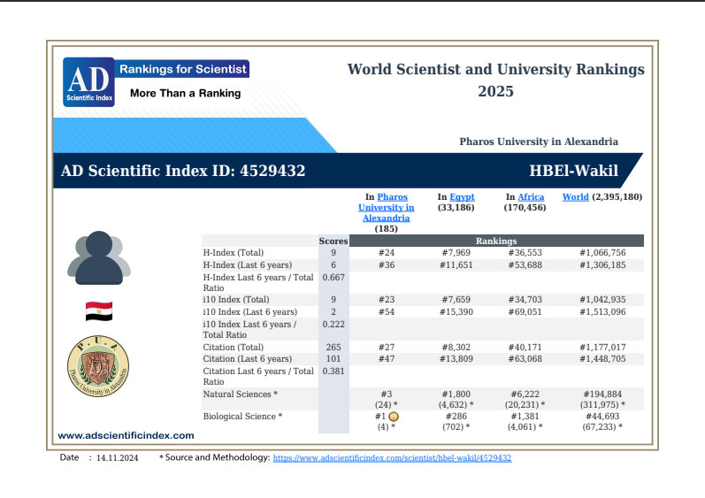Open the Egypt rankings link

tap(463, 197)
